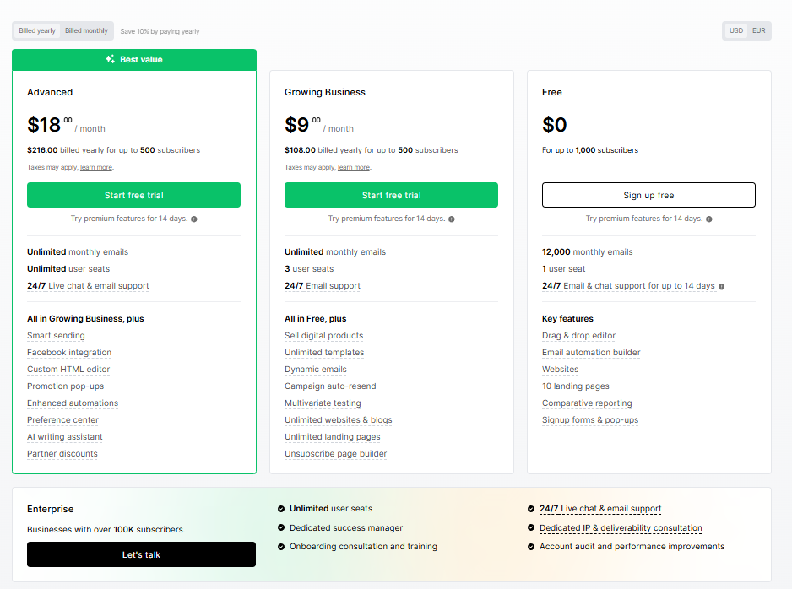
Task: Select USD currency option
Action: pos(736,31)
